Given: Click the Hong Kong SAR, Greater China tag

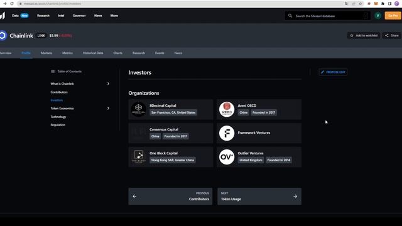Looking at the screenshot, I should coord(173,160).
